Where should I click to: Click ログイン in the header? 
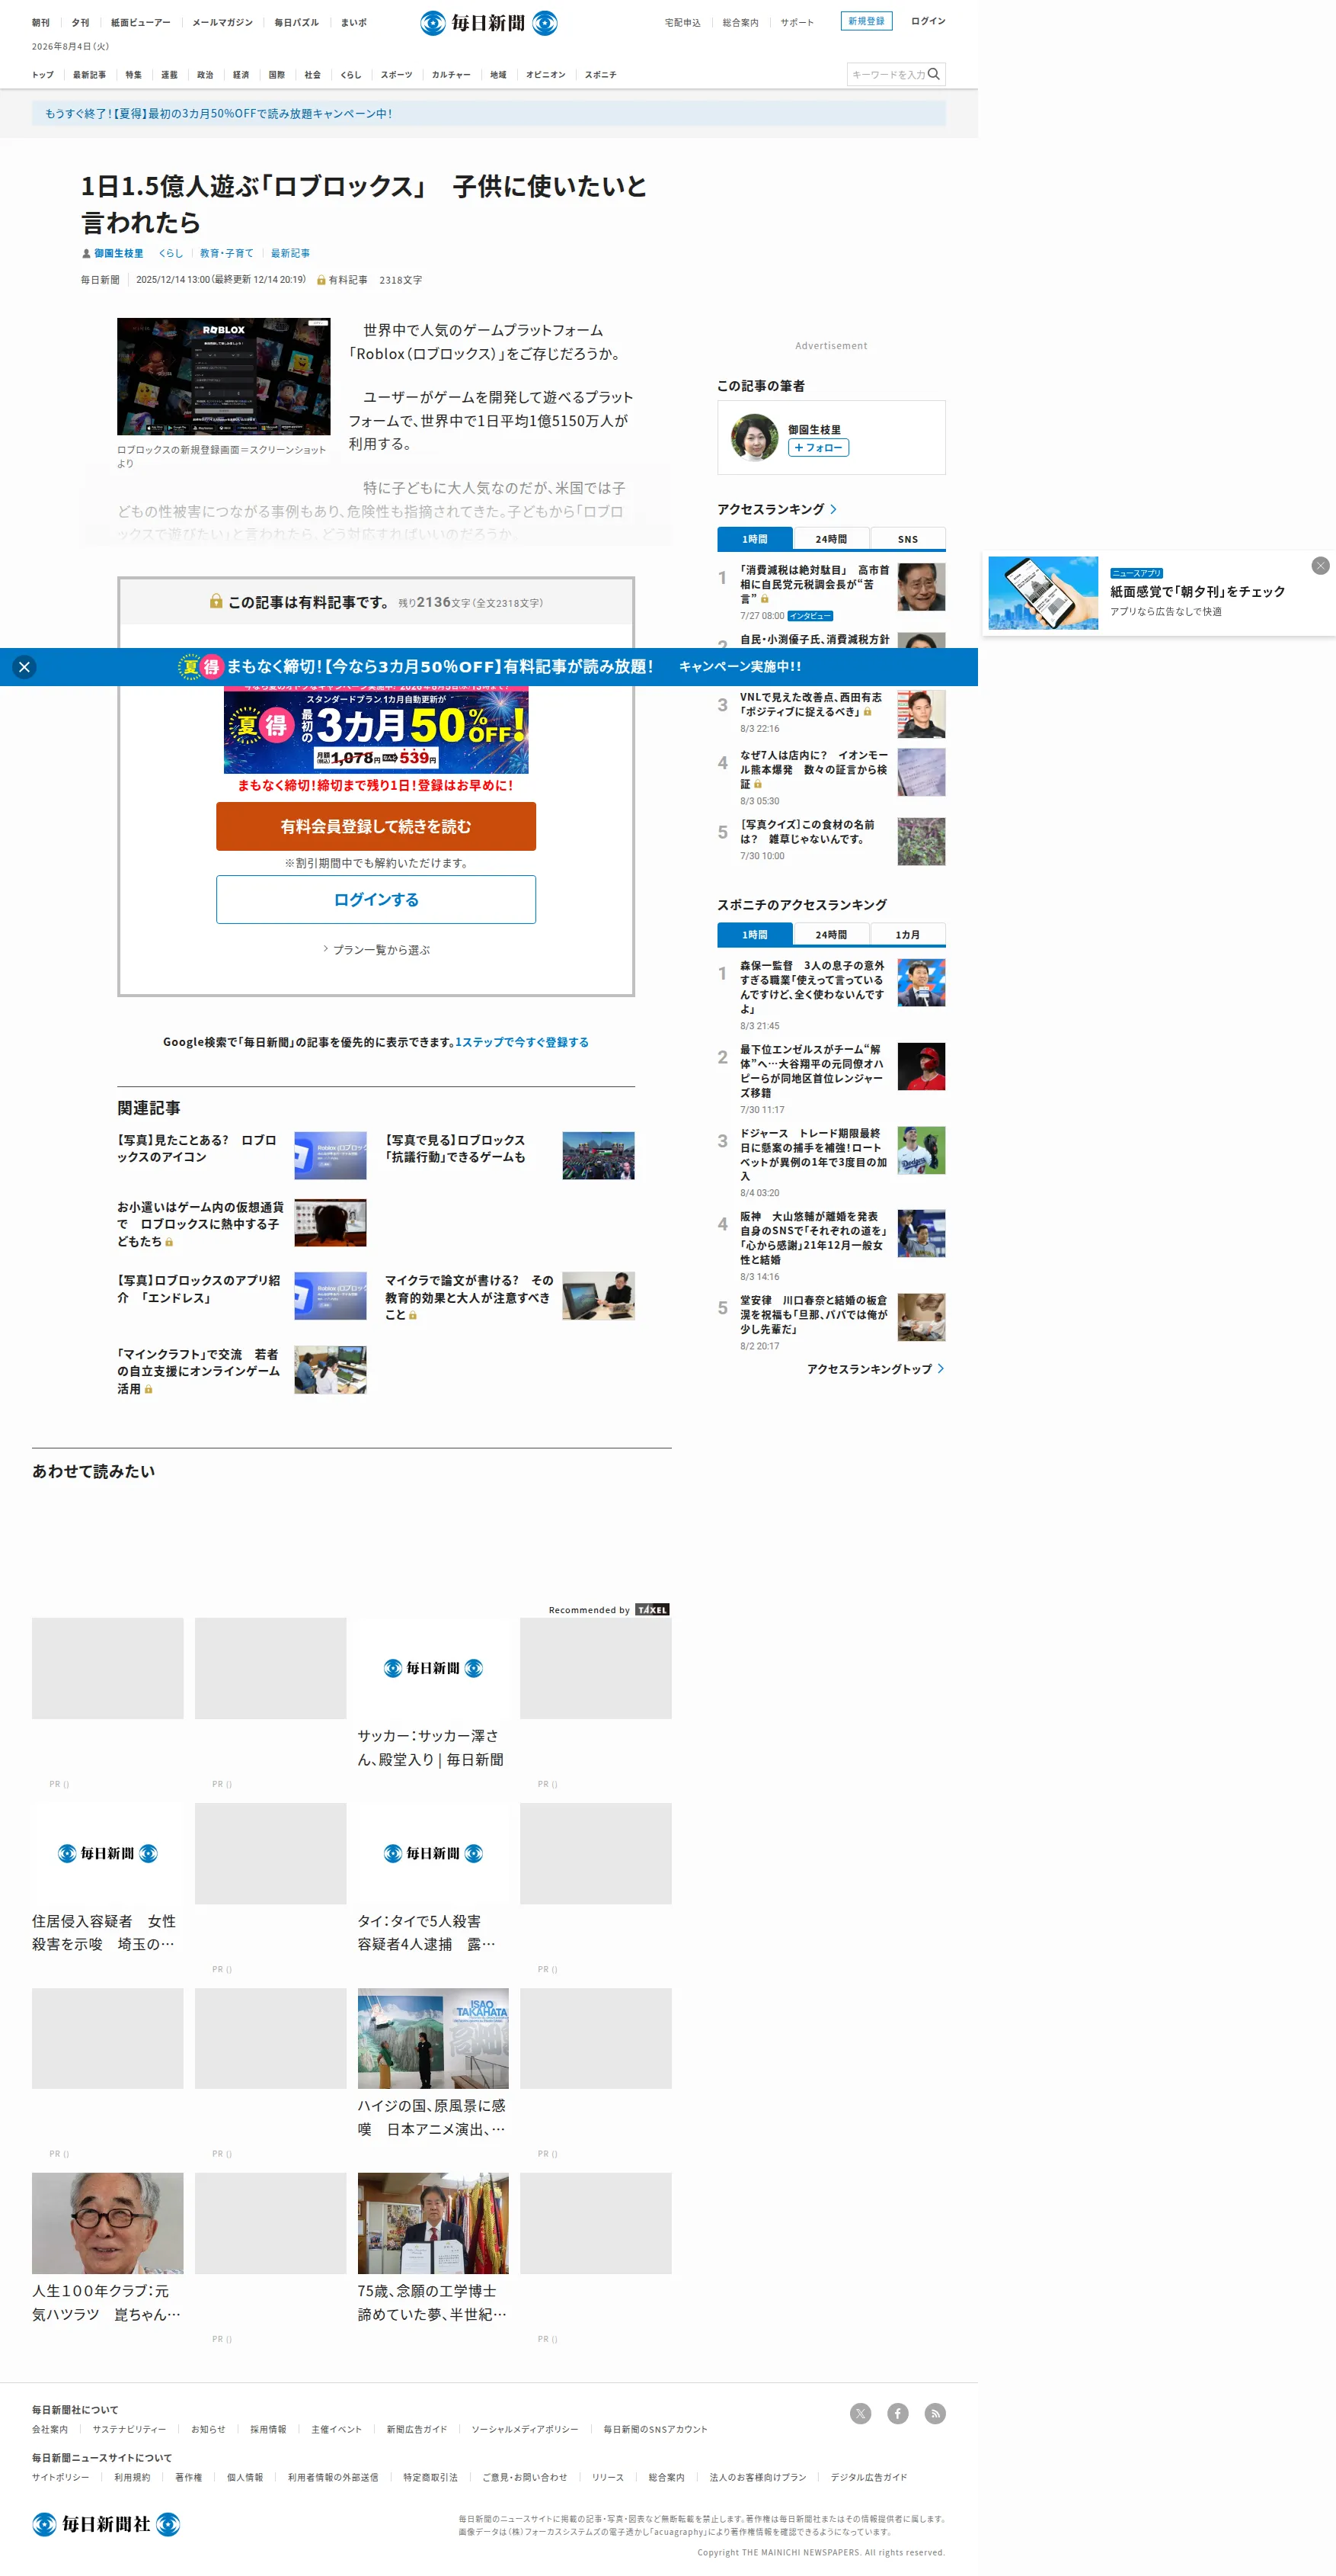click(x=927, y=21)
